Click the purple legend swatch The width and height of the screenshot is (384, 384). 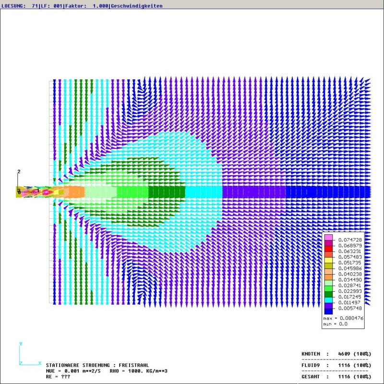coord(328,306)
